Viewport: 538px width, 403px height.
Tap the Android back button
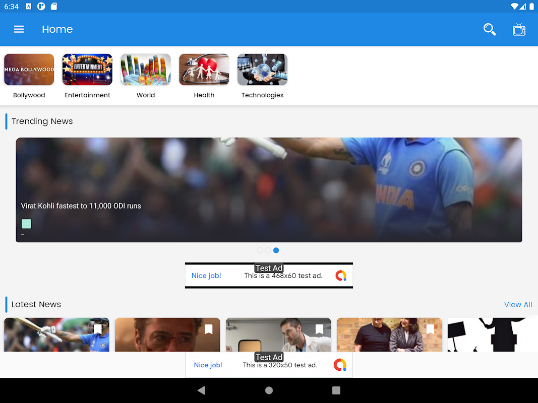coord(201,390)
